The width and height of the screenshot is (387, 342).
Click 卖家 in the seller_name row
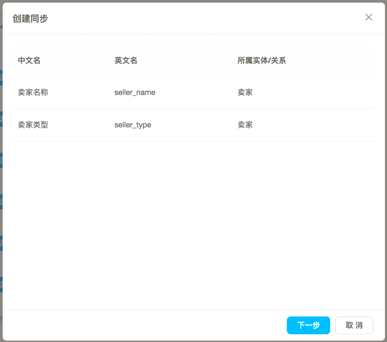(245, 92)
